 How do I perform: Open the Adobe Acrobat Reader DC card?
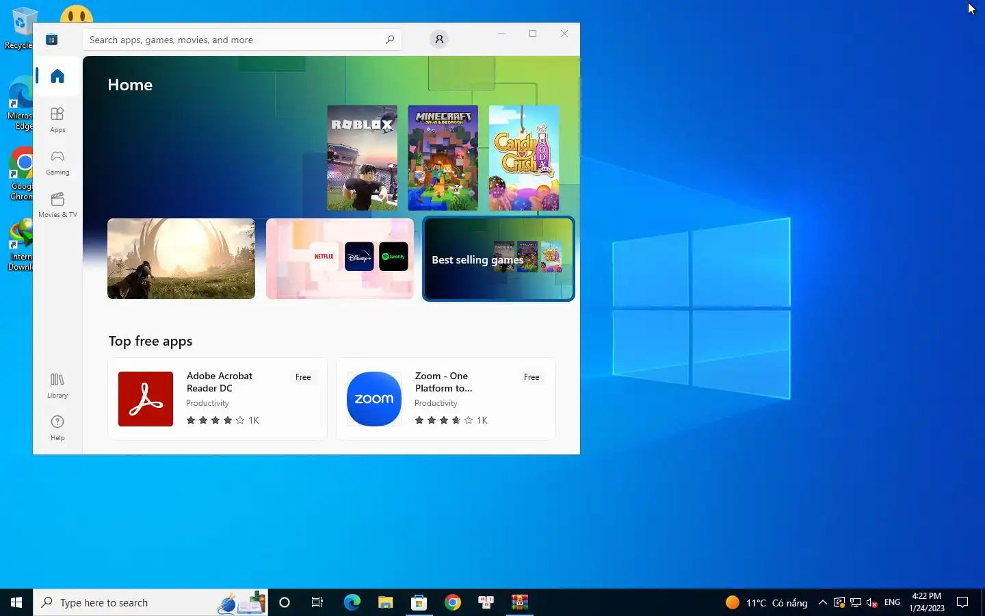click(218, 399)
